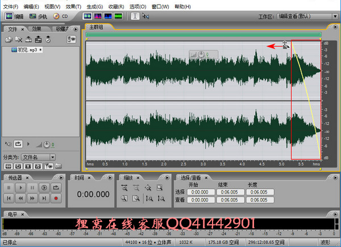Select the spectral frequency display icon

point(98,16)
